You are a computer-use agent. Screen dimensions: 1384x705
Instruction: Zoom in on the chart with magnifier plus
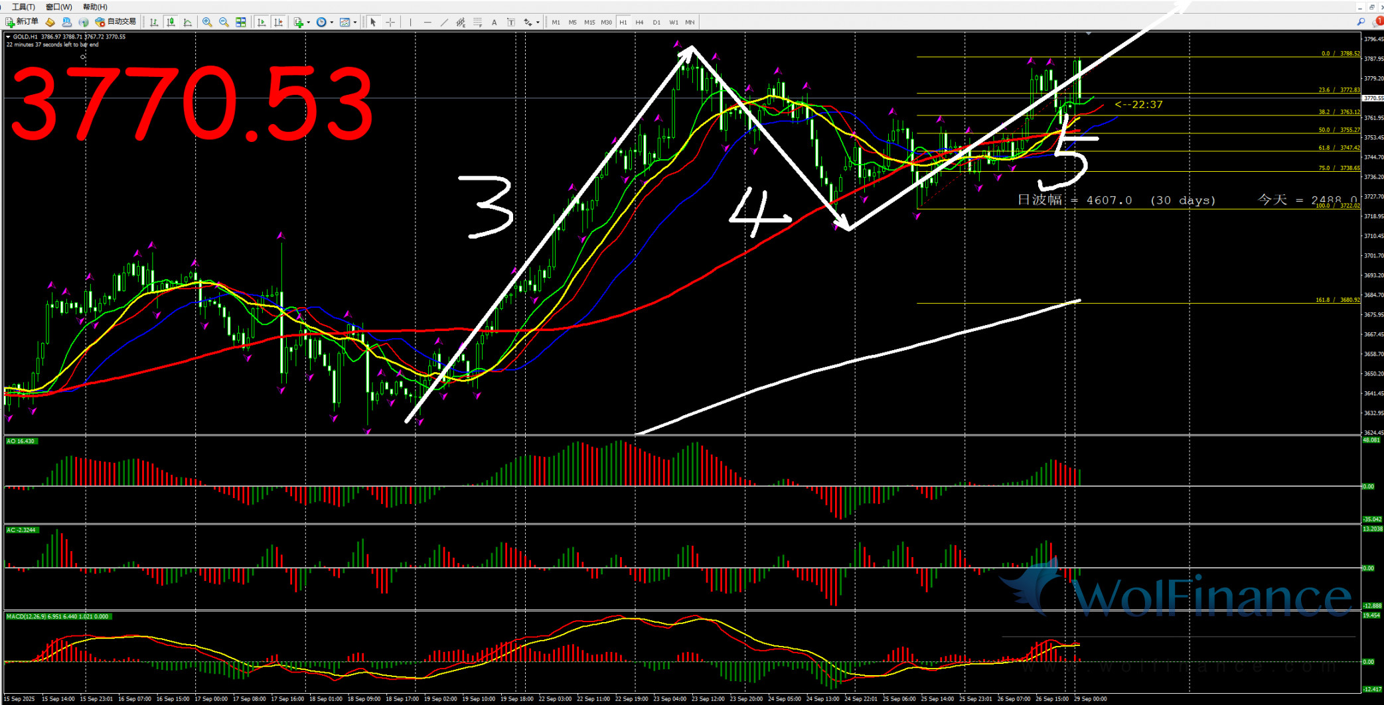pyautogui.click(x=207, y=22)
